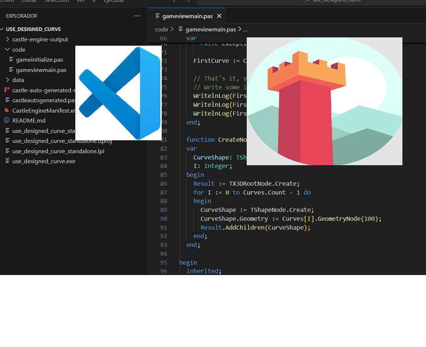This screenshot has width=426, height=347.
Task: Click line number 94 in the gutter
Action: (164, 254)
